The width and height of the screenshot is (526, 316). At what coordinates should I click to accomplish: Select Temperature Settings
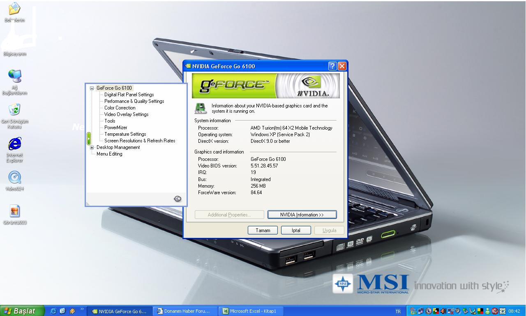[125, 134]
